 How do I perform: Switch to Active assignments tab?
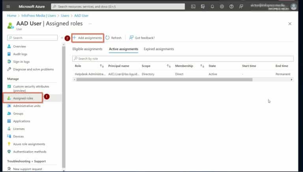point(123,49)
